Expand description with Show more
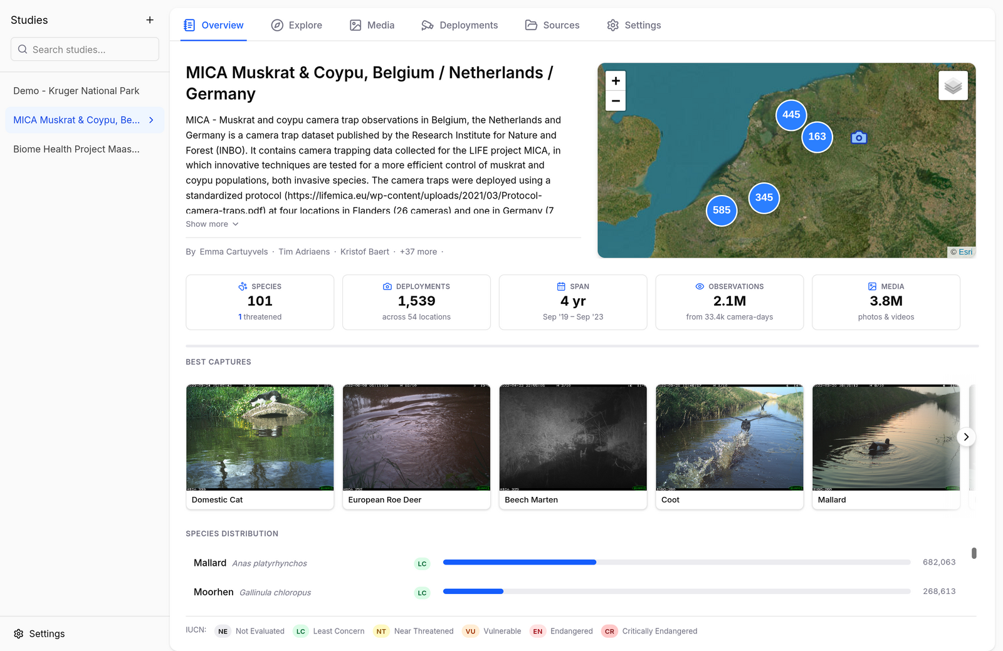This screenshot has width=1003, height=651. click(212, 224)
